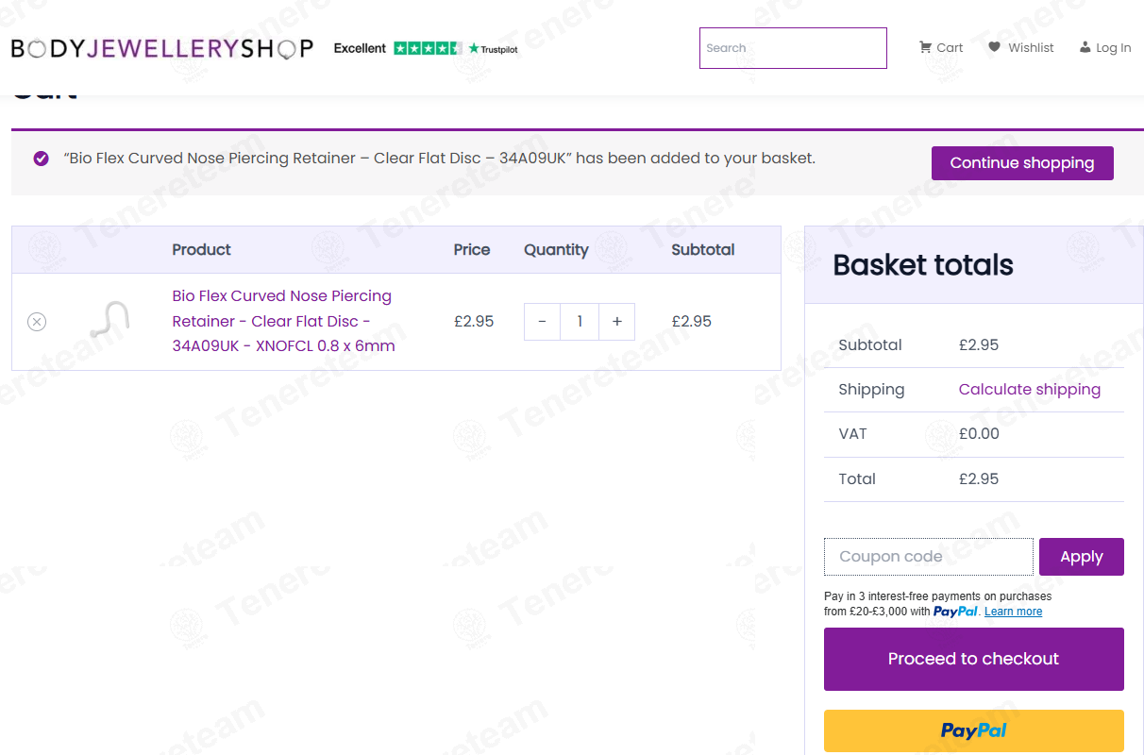Image resolution: width=1144 pixels, height=755 pixels.
Task: Select the quantity value field
Action: click(580, 322)
